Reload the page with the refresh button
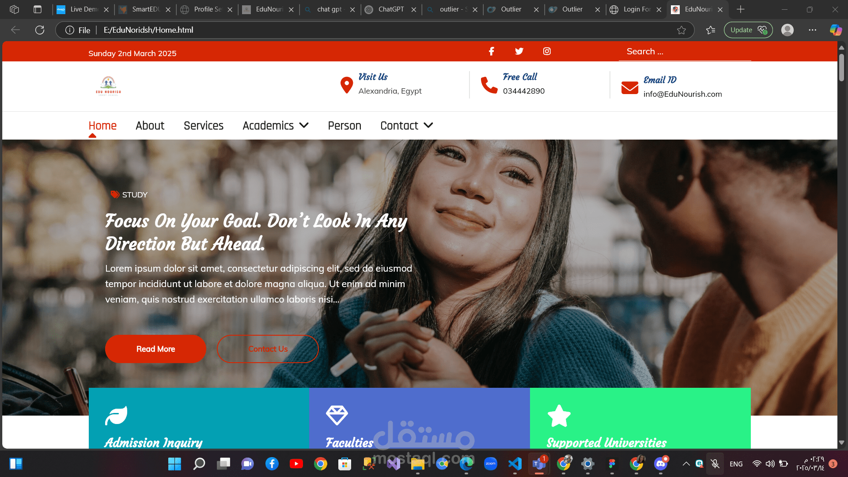Screen dimensions: 848x477 [x=40, y=30]
